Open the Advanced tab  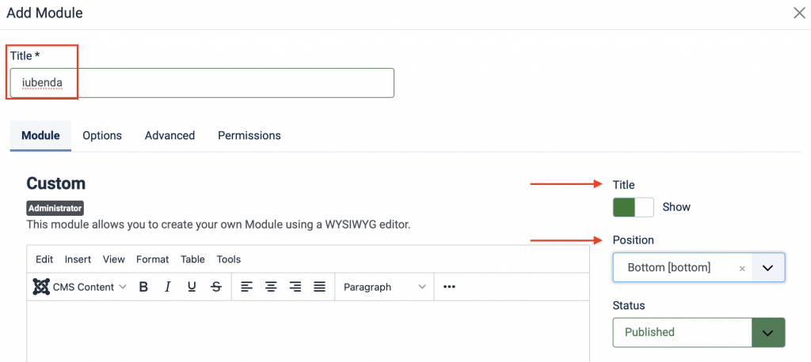169,135
